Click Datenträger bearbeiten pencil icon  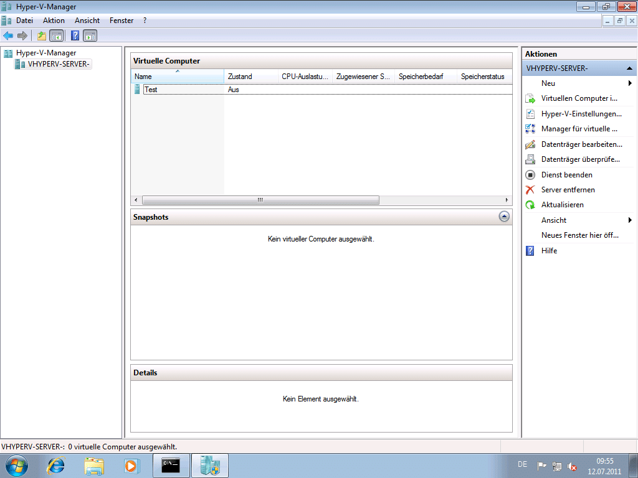[x=530, y=144]
